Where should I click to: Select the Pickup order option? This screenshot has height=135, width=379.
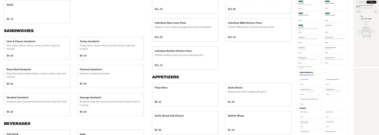point(371,2)
